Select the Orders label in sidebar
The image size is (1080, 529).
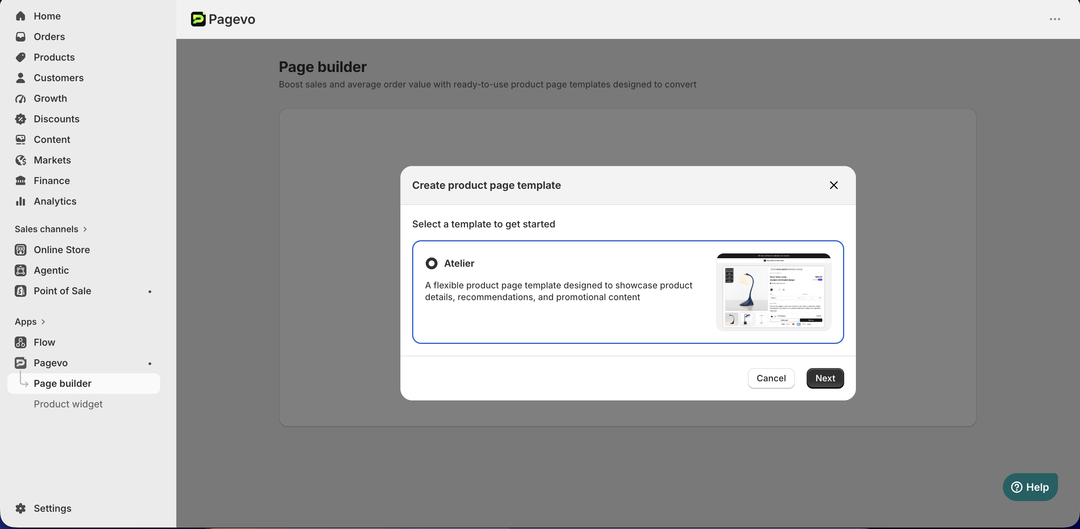(50, 36)
